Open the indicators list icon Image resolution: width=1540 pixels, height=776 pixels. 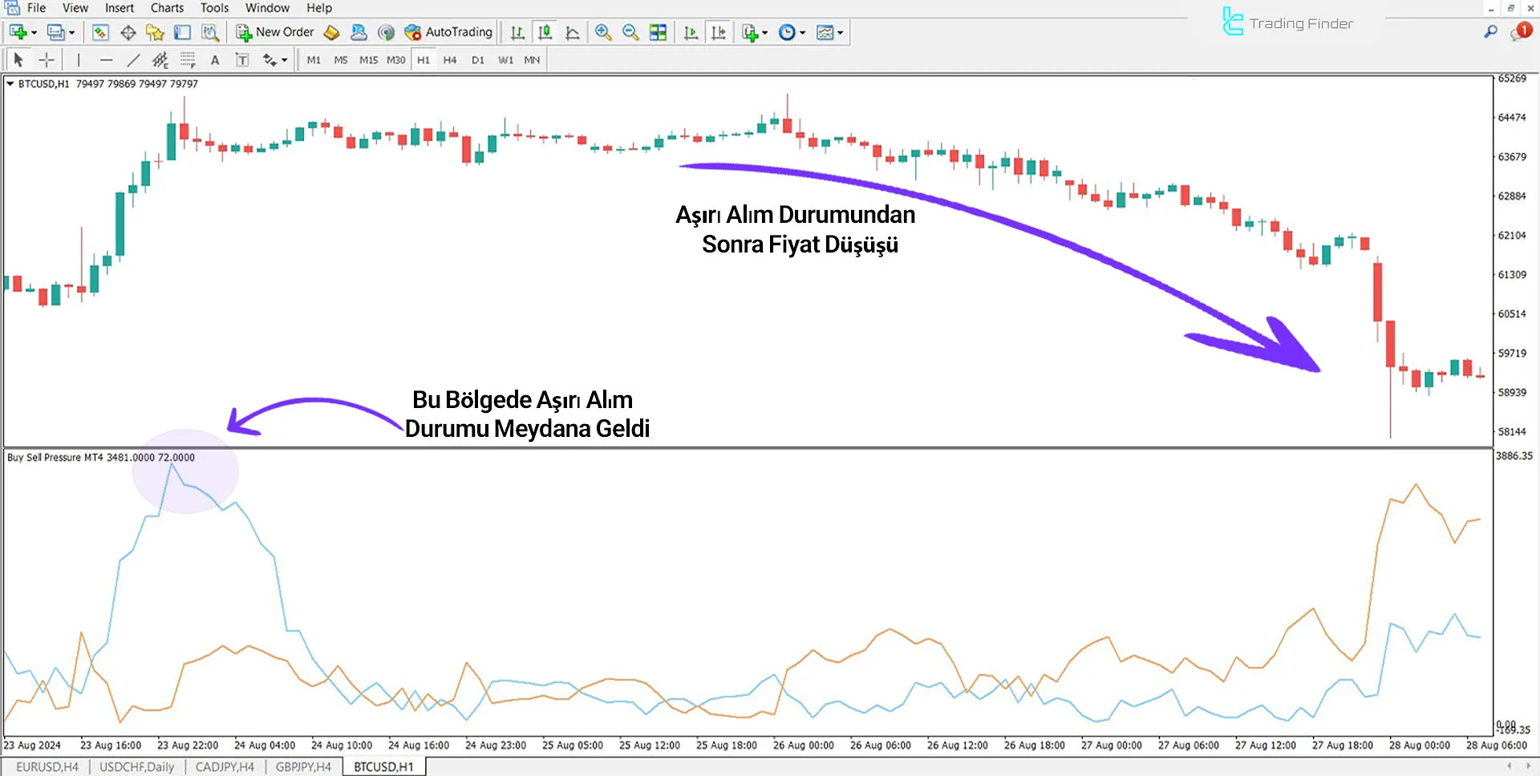(750, 32)
